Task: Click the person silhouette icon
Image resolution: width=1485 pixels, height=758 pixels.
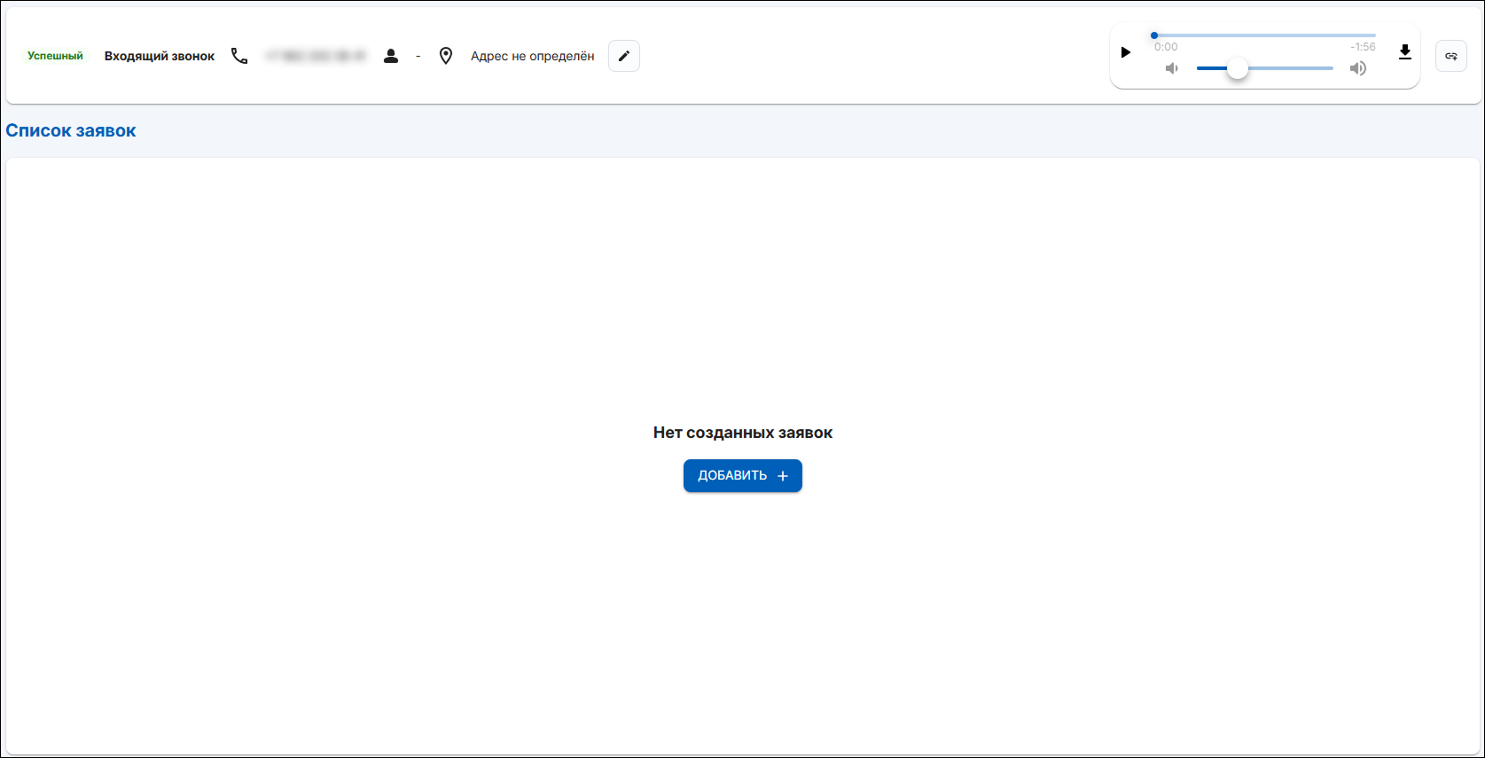Action: coord(391,56)
